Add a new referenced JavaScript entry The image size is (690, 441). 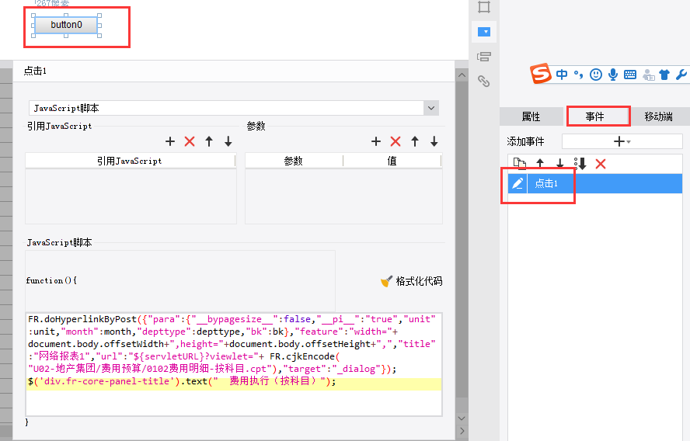coord(171,141)
